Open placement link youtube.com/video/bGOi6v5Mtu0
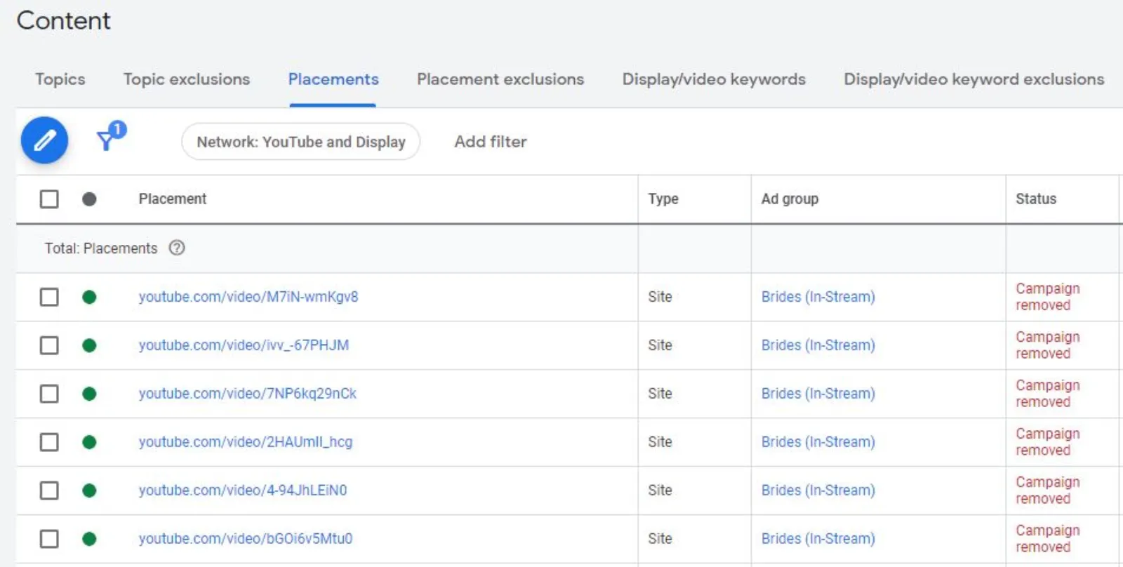 [x=246, y=539]
